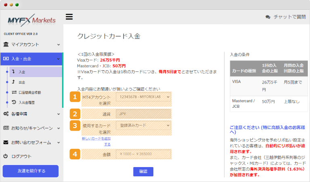Screen dimensions: 310x182
Task: Click the 入金 deposit arrow icon
Action: (13, 71)
